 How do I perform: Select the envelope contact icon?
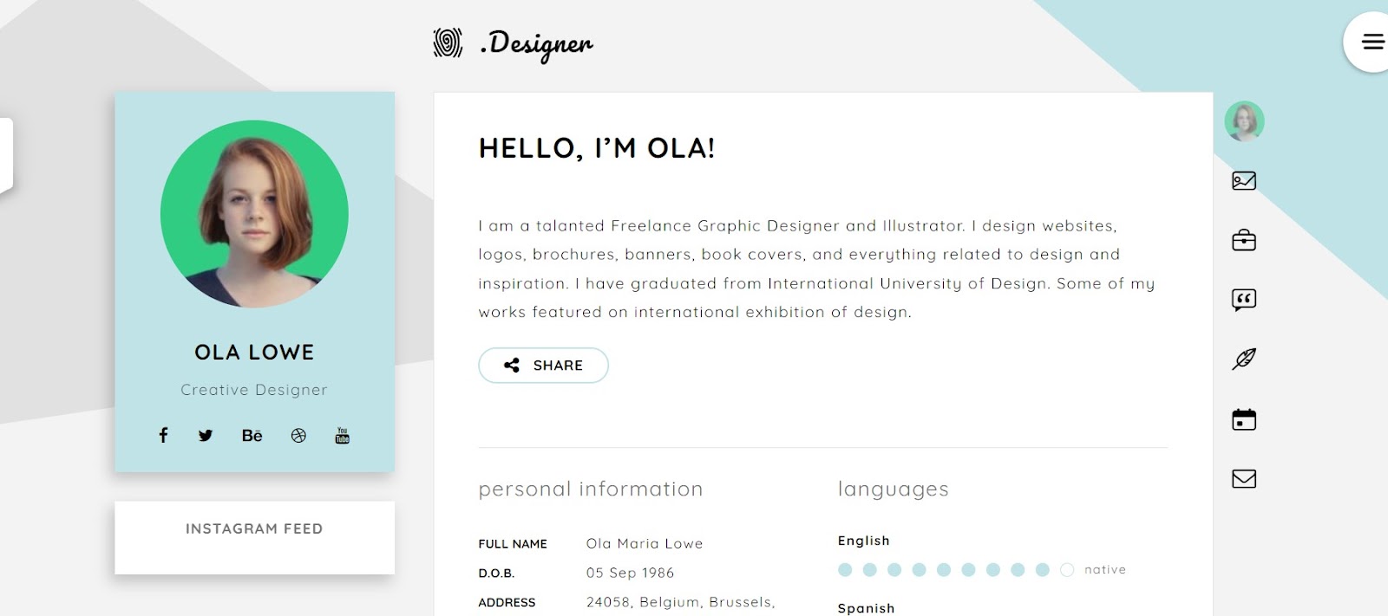1244,477
